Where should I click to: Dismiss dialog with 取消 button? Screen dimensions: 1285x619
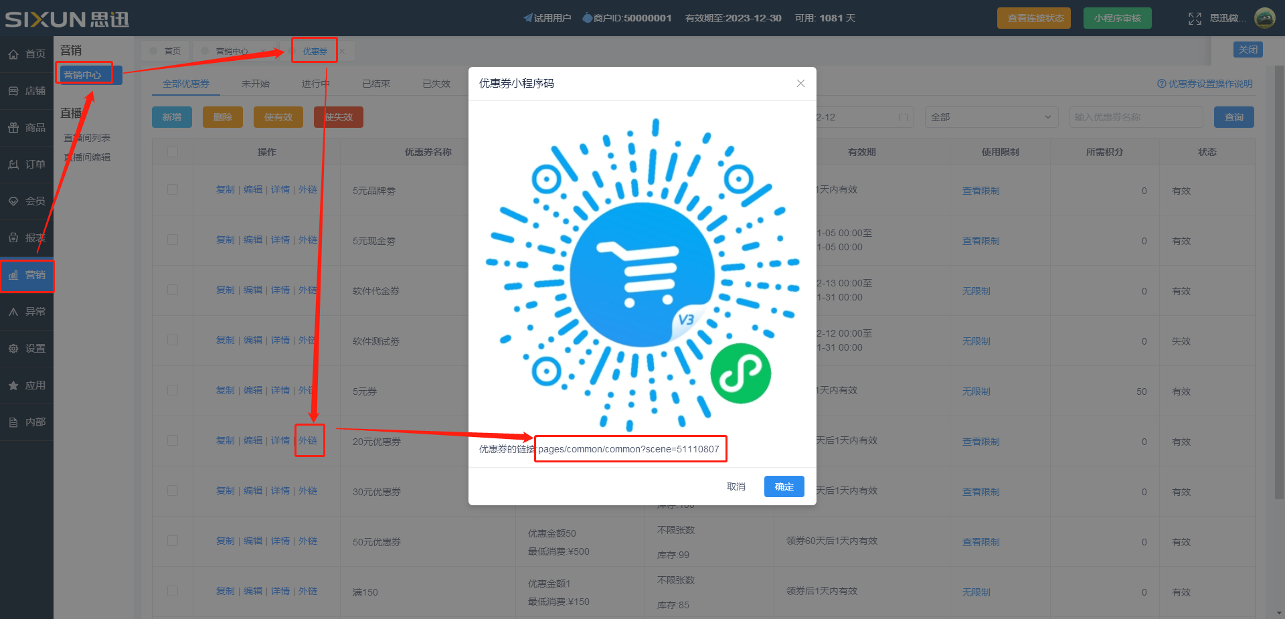736,487
